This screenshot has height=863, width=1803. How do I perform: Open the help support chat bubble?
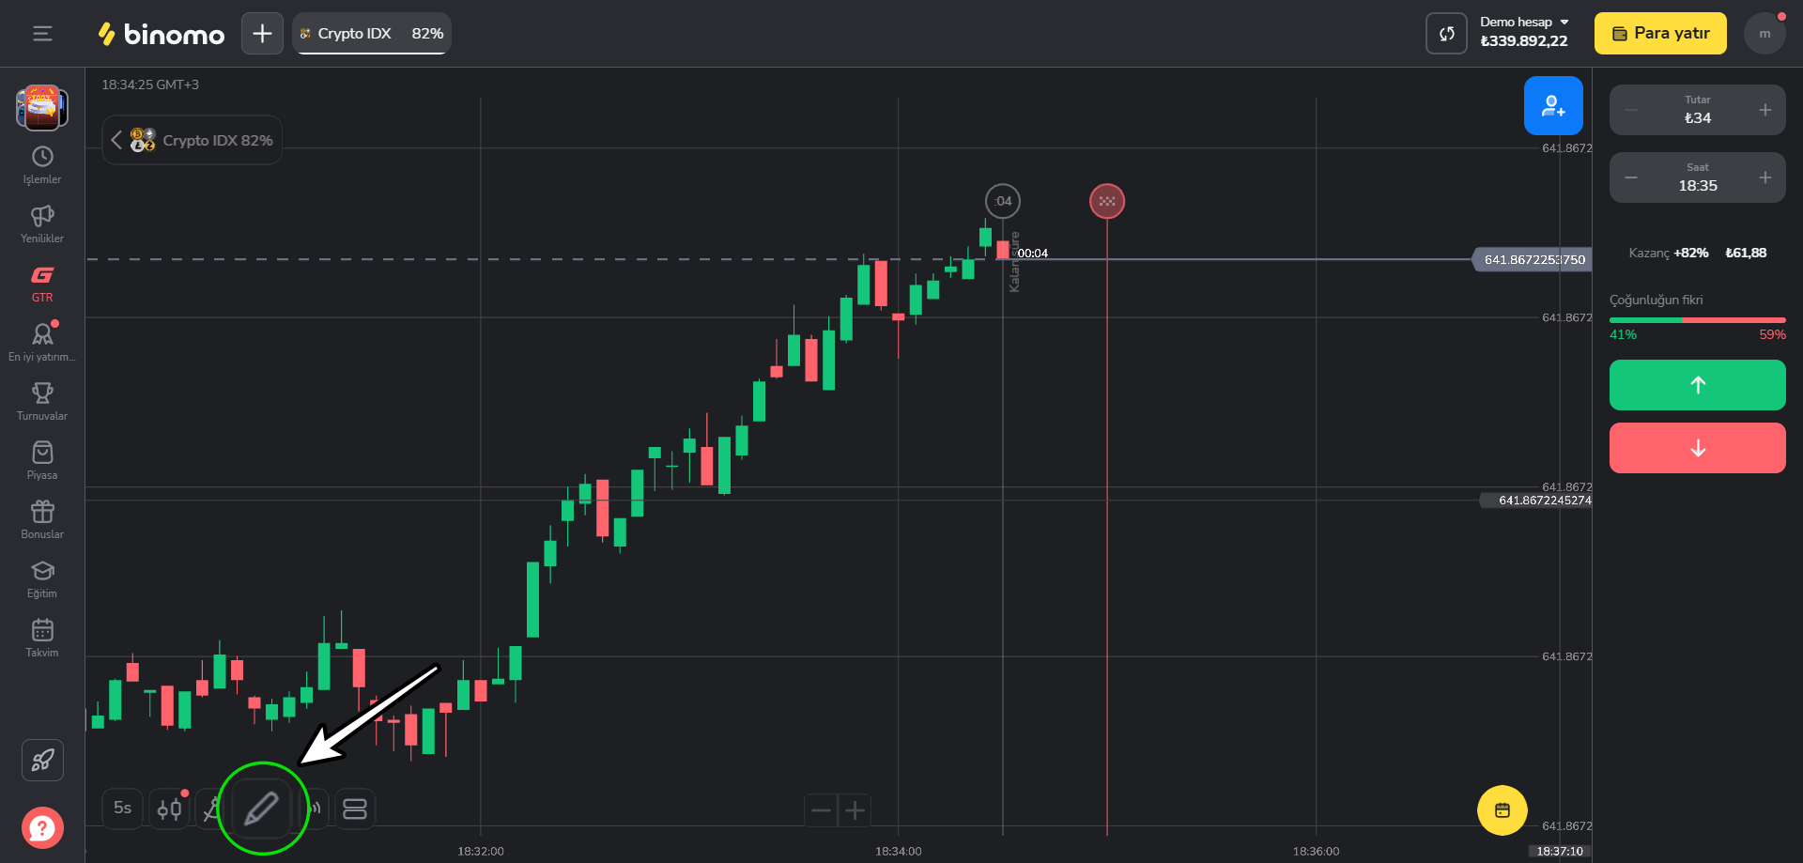coord(42,828)
